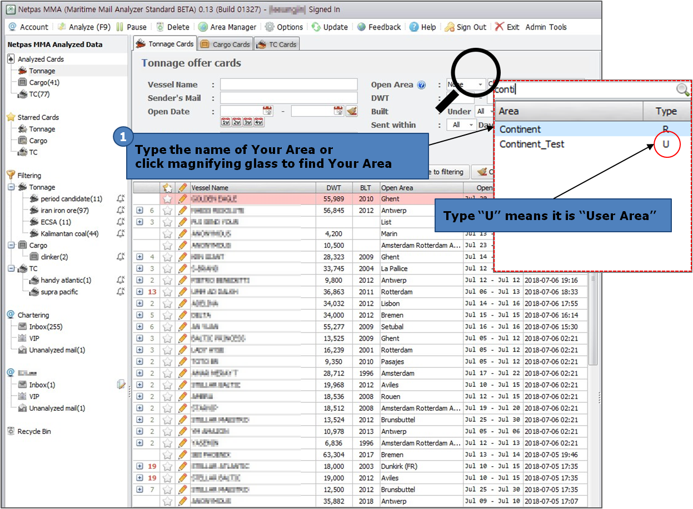Click the magnifying glass search icon in the area popup
The width and height of the screenshot is (693, 509).
(x=682, y=89)
